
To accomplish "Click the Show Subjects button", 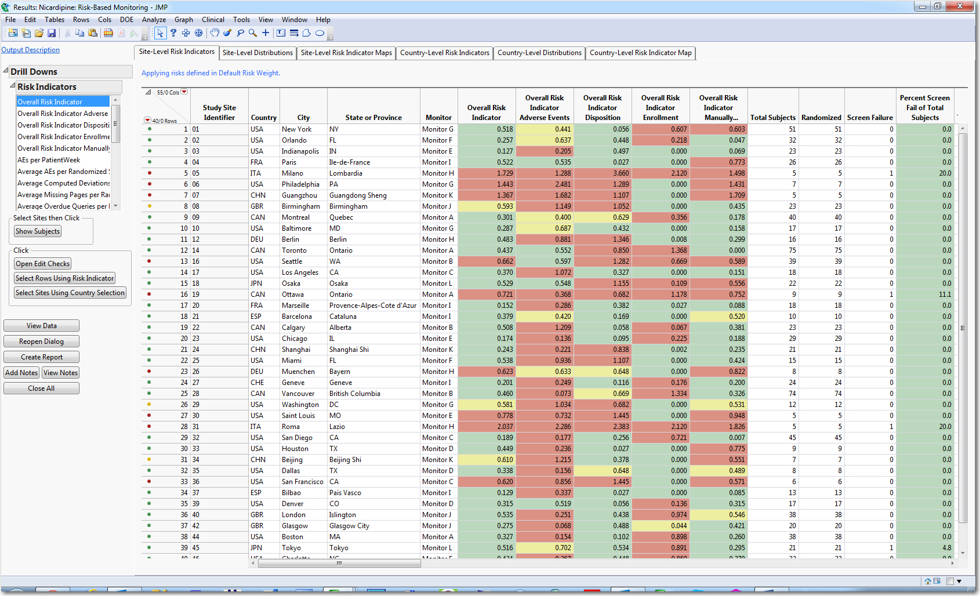I will pyautogui.click(x=38, y=231).
